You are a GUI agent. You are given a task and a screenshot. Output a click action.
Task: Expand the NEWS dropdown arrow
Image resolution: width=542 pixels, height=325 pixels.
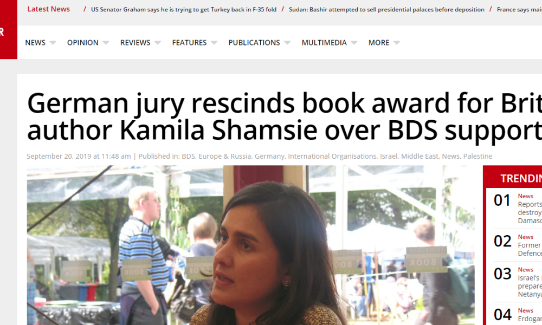tap(53, 43)
